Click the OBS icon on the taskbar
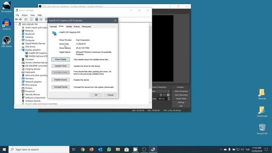This screenshot has height=153, width=272. click(144, 149)
